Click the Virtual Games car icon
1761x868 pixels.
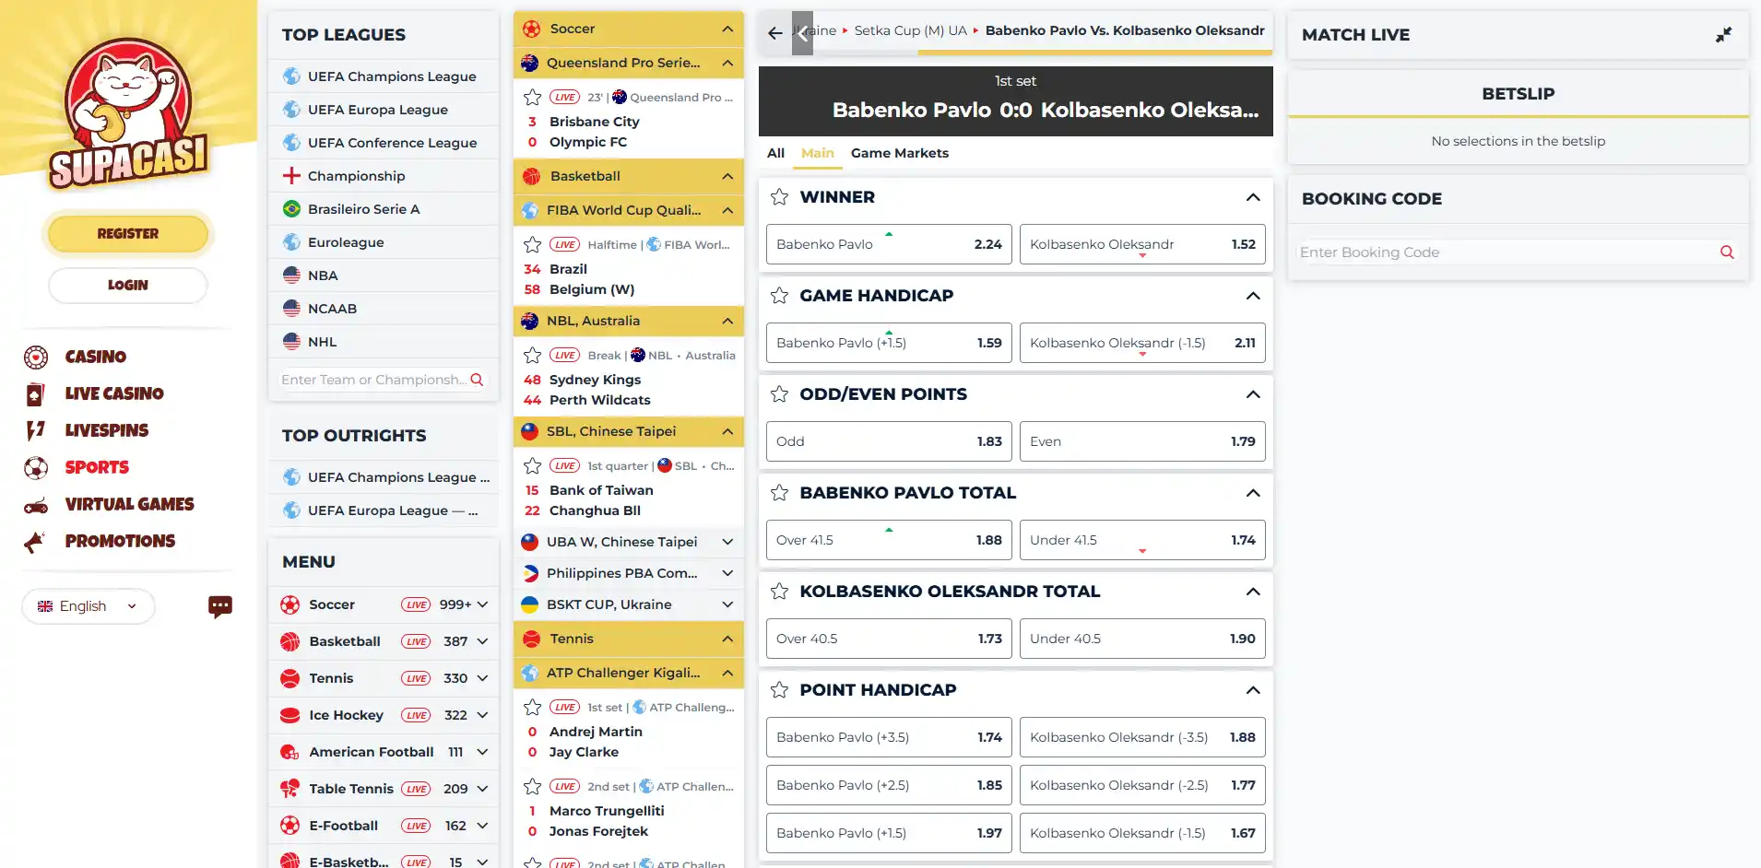(36, 504)
